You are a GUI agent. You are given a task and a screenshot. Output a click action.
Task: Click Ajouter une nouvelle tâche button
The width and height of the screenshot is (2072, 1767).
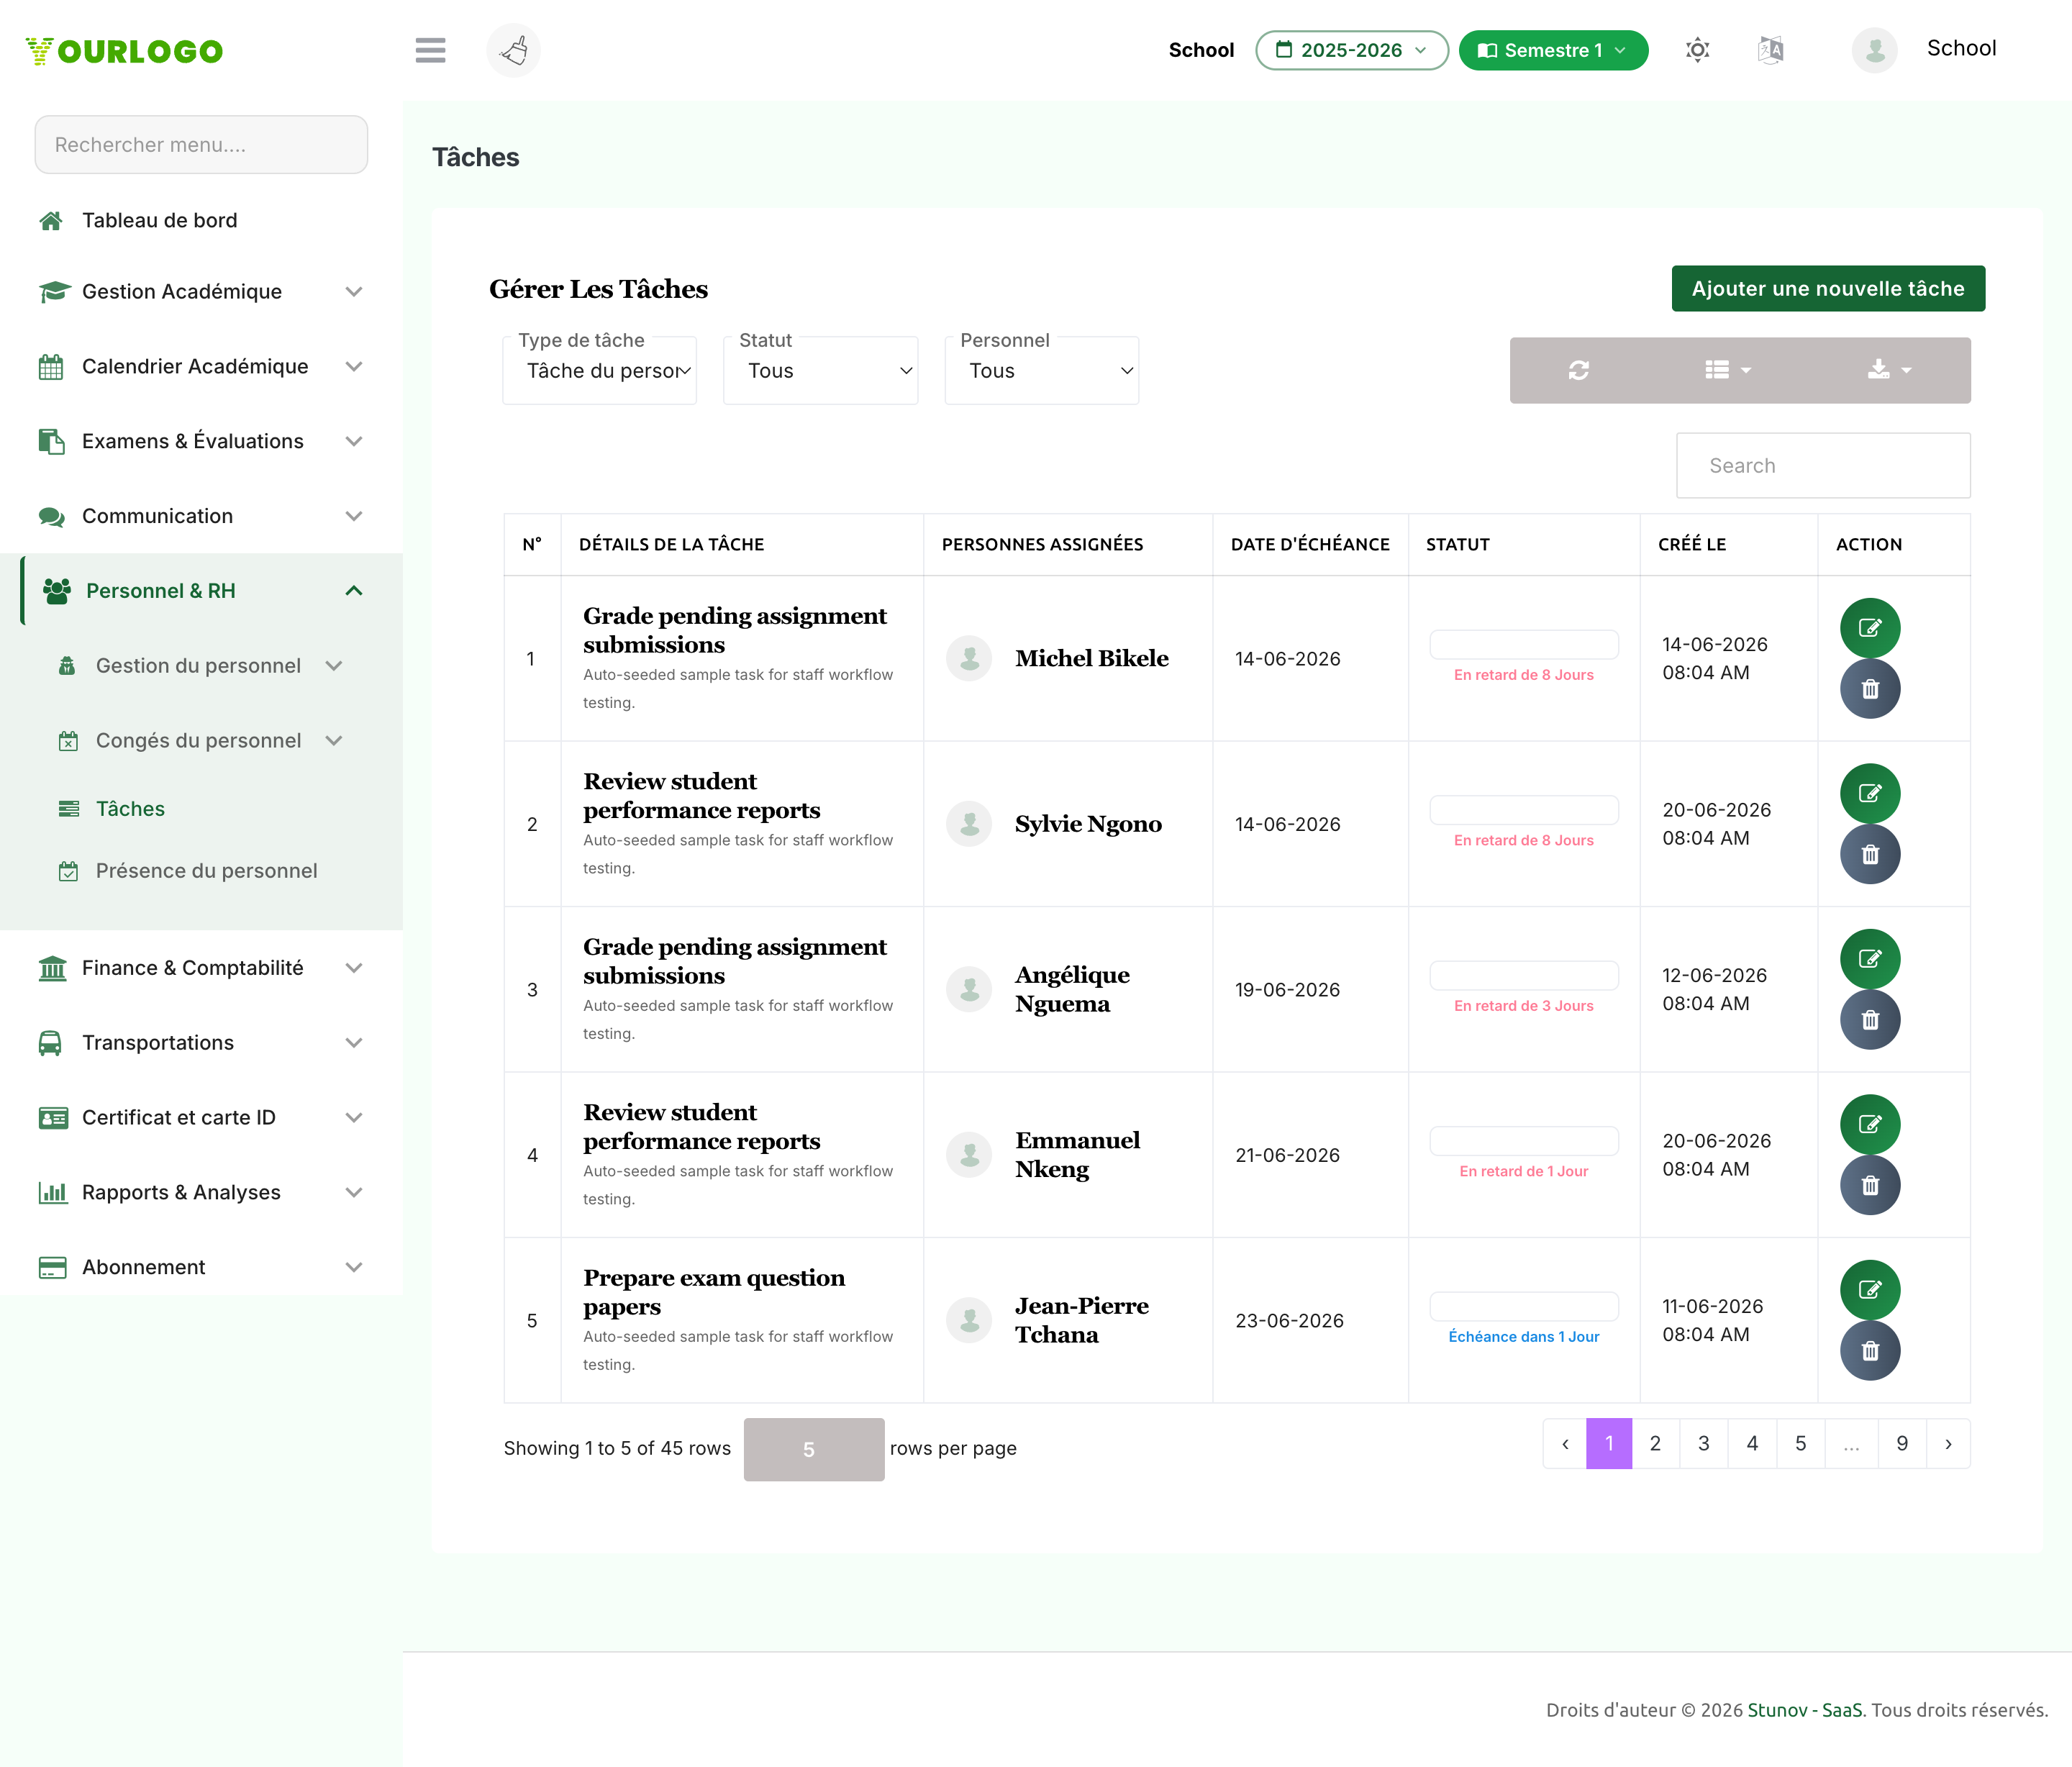[x=1827, y=289]
